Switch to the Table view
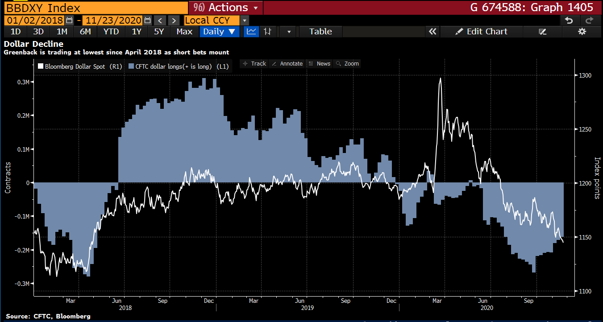The width and height of the screenshot is (603, 322). 320,31
